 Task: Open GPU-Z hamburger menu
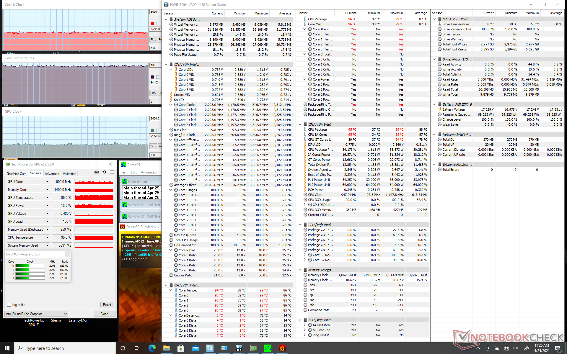point(112,172)
